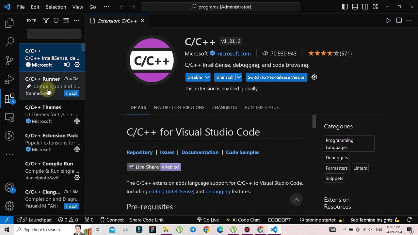Image resolution: width=418 pixels, height=235 pixels.
Task: Split the editor right
Action: [x=399, y=21]
